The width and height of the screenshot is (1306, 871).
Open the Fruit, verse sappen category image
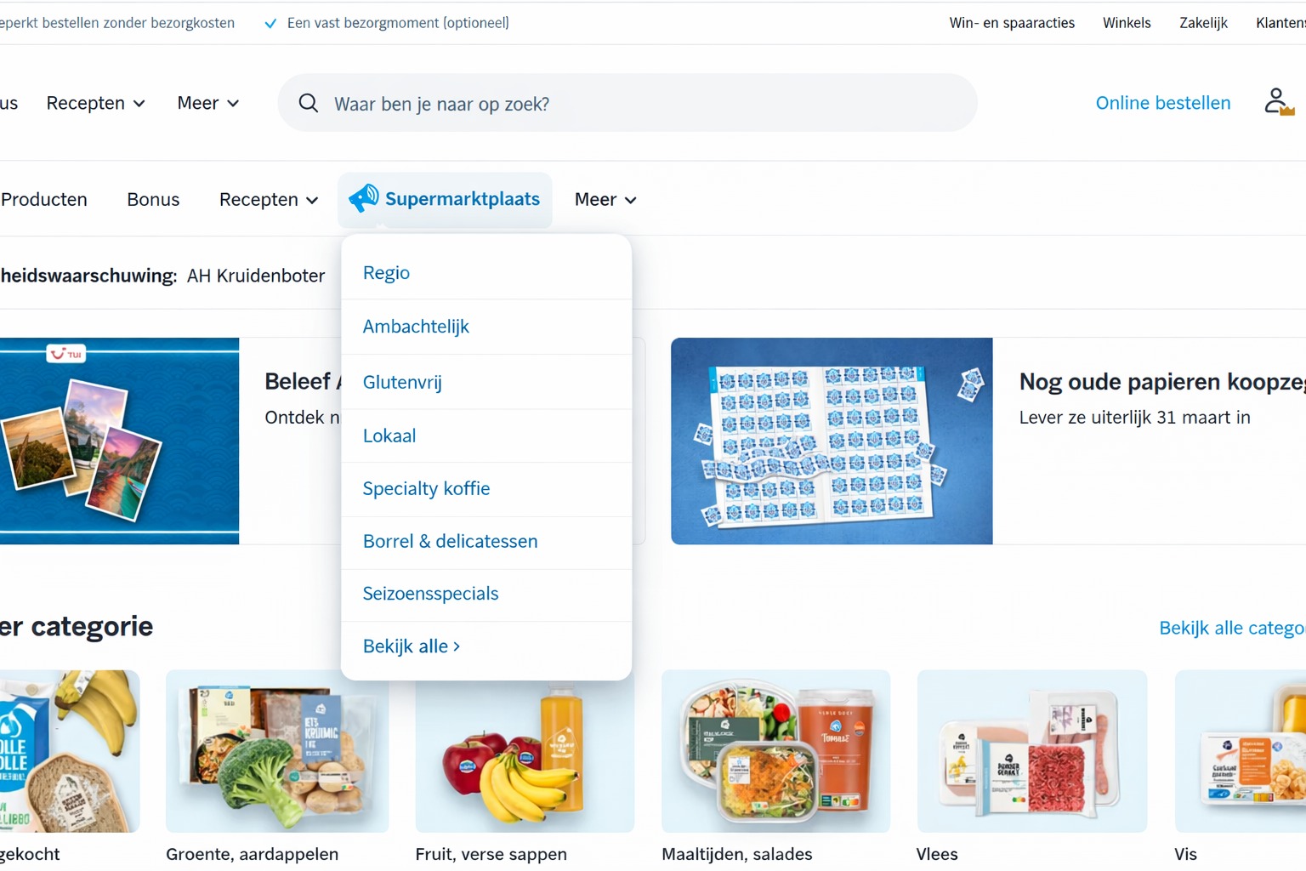point(525,751)
